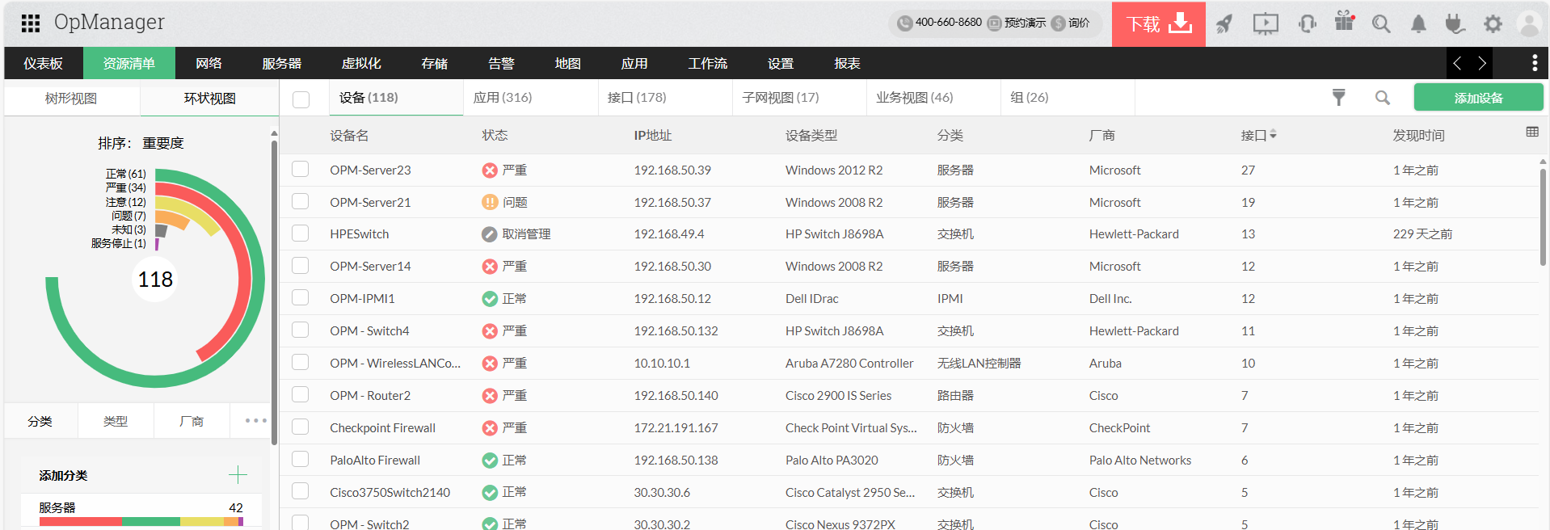Screen dimensions: 1550x530
Task: Open the 仪表板 menu
Action: click(x=43, y=63)
